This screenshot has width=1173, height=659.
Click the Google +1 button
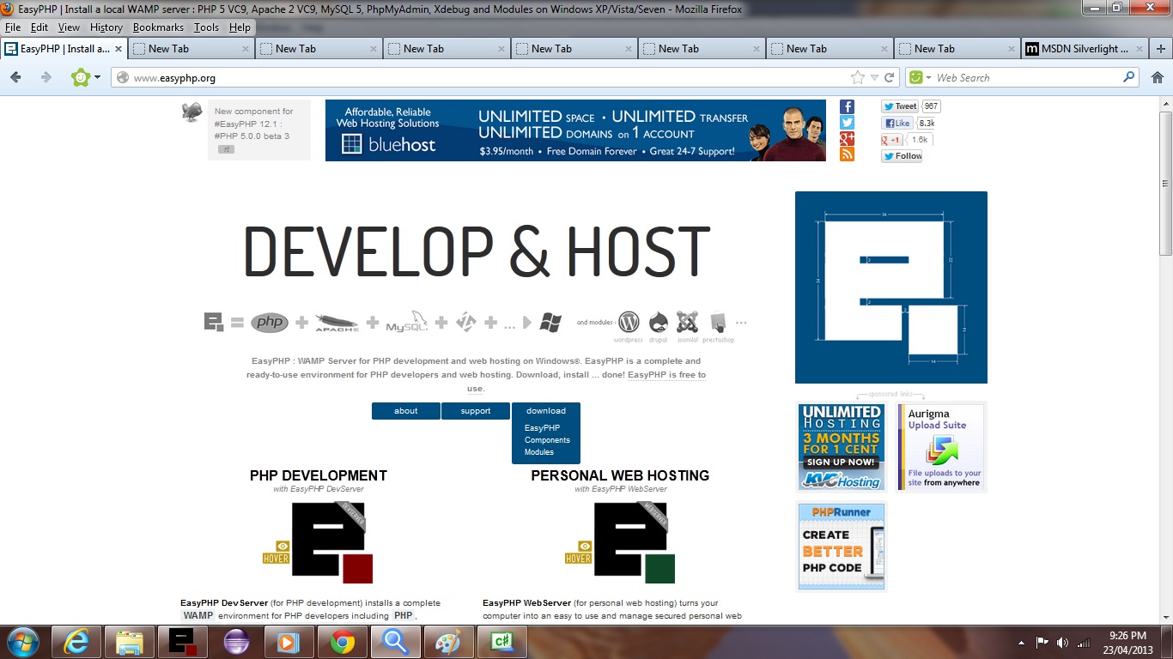pos(891,140)
